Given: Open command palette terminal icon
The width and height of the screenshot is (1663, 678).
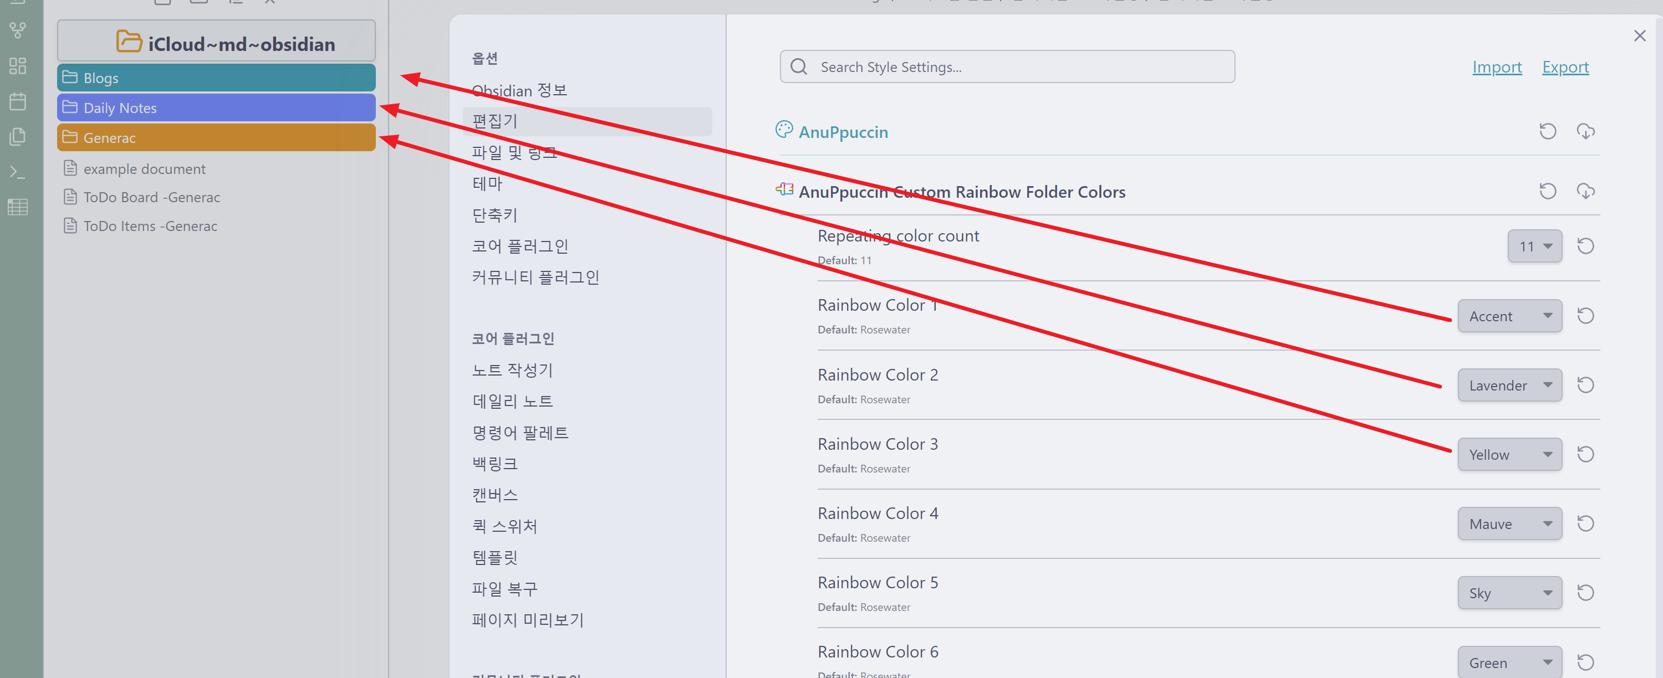Looking at the screenshot, I should click(x=18, y=172).
